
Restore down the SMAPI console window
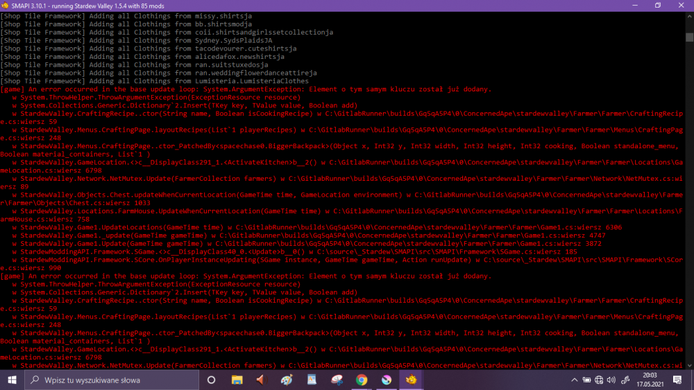coord(658,5)
